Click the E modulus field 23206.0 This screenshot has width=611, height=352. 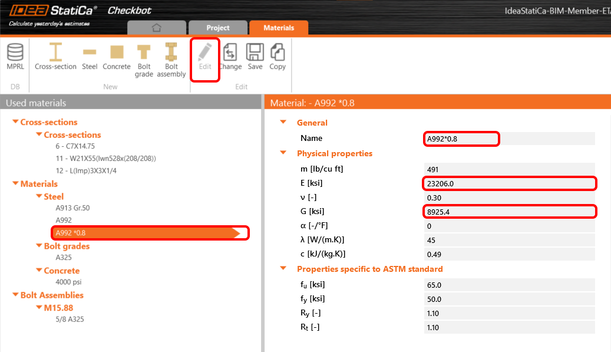tap(509, 183)
